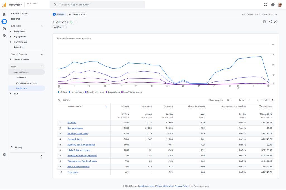
Task: Collapse the User section
Action: coord(42,67)
